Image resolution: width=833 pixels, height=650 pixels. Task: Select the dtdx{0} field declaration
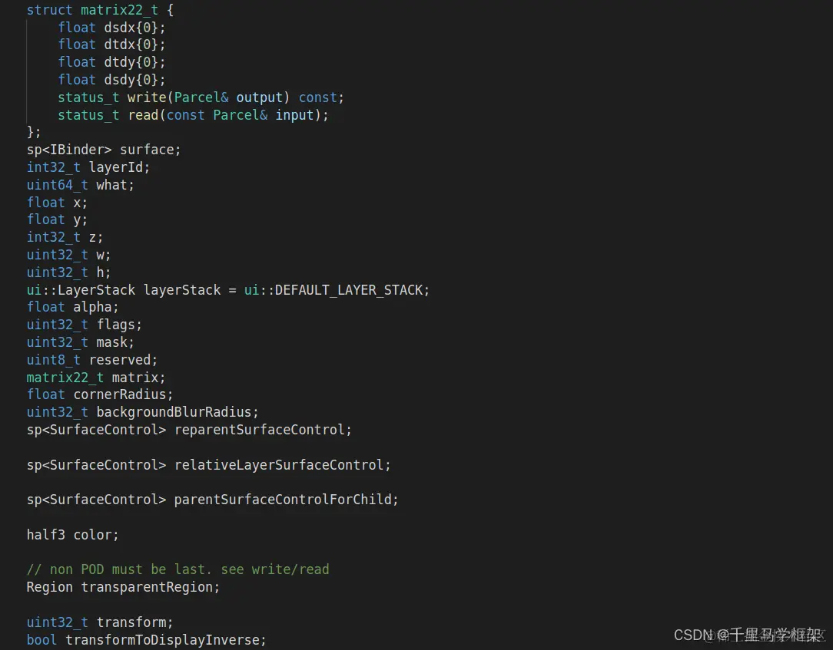tap(111, 45)
